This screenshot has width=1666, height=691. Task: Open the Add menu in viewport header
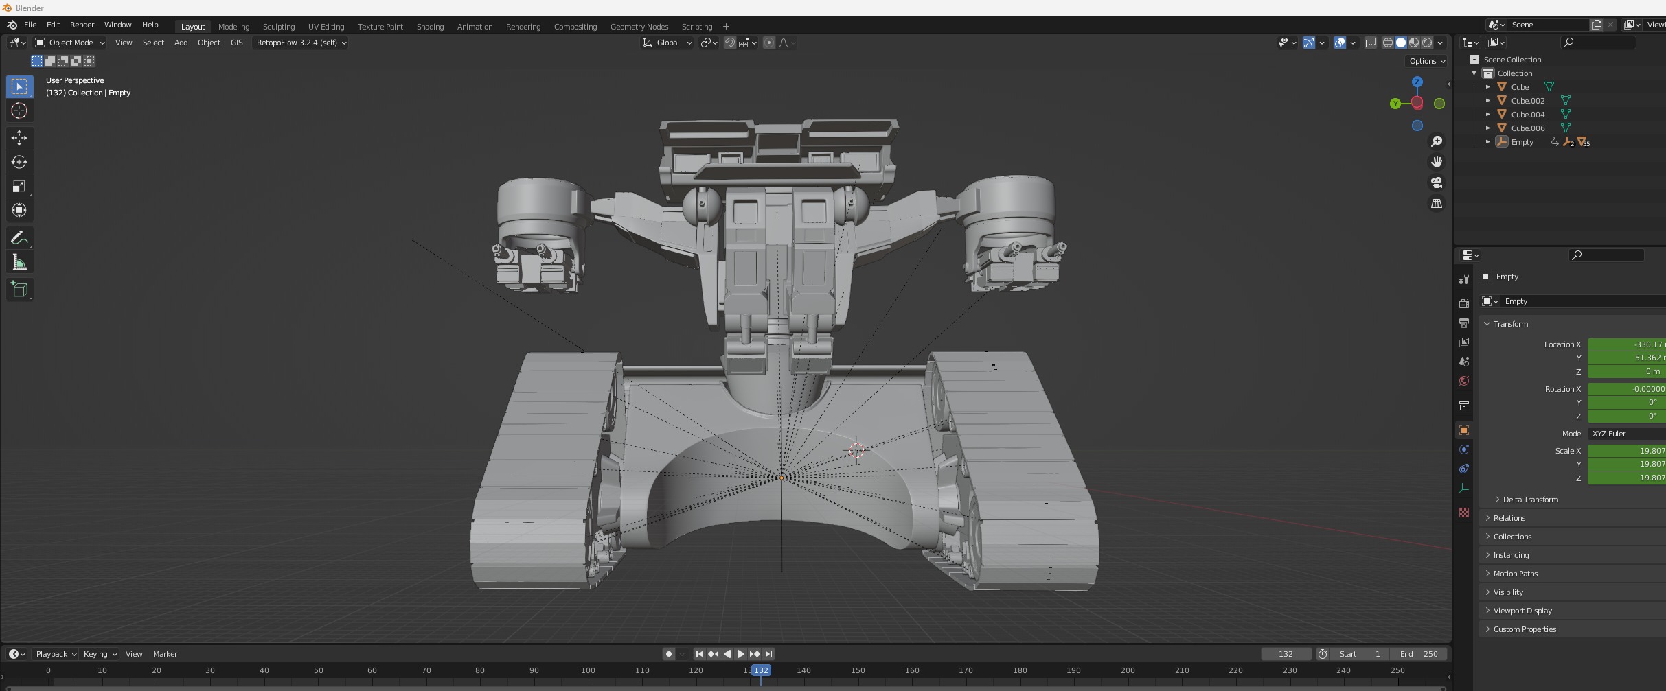click(181, 43)
